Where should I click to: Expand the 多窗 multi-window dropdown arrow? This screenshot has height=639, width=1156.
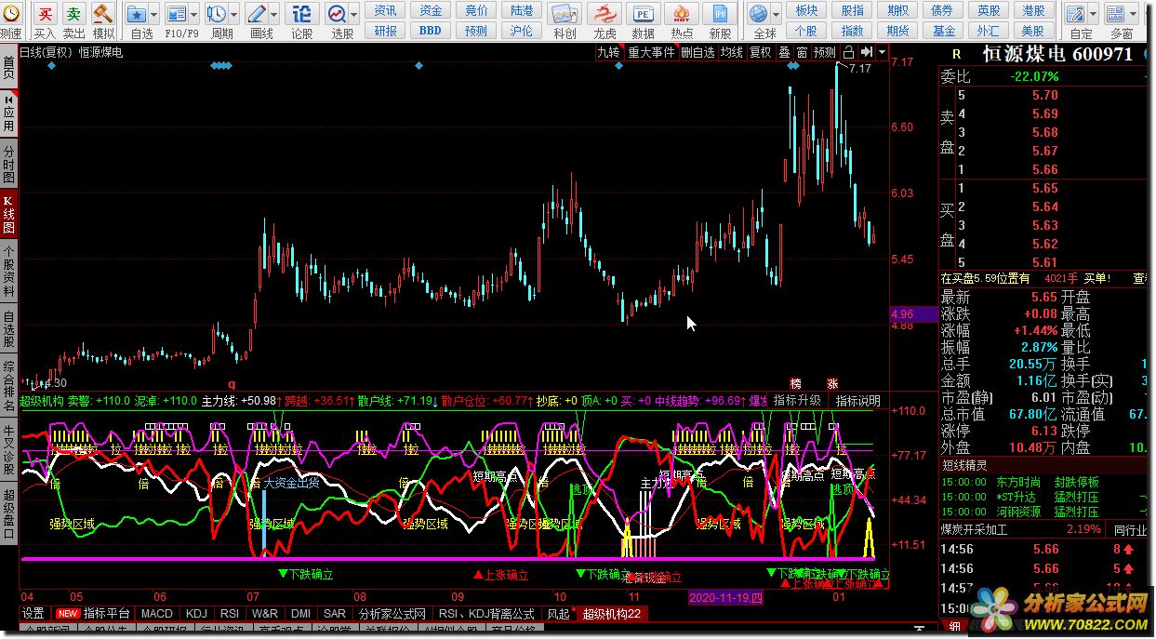point(1134,15)
